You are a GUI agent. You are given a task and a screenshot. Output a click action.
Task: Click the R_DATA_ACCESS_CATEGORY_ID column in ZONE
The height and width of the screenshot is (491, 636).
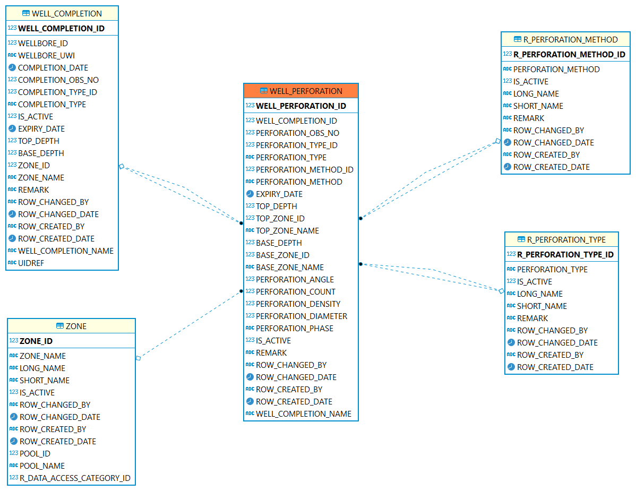[x=75, y=478]
